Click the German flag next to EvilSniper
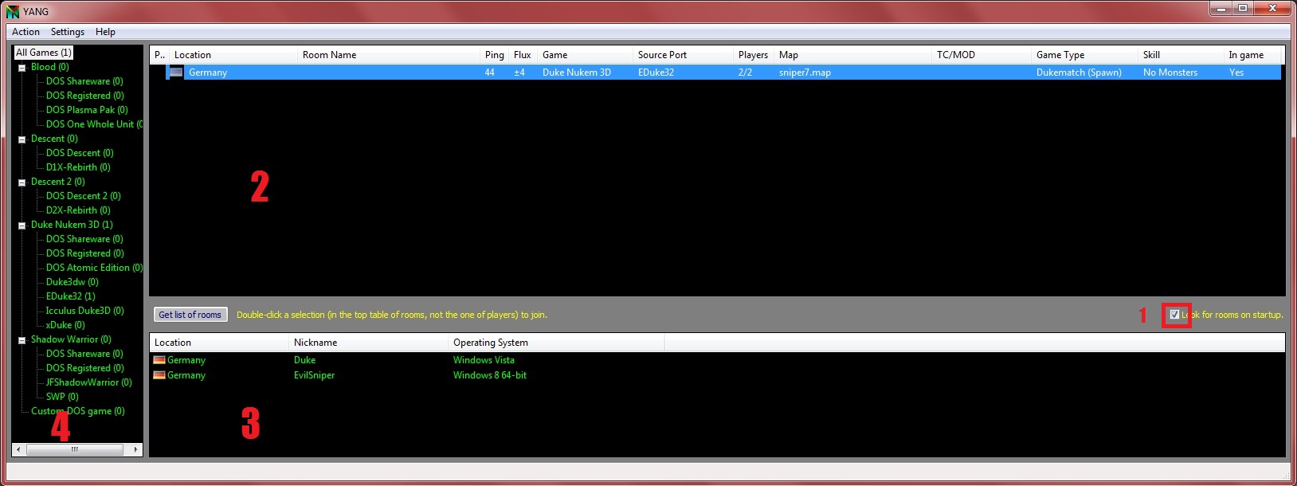Screen dimensions: 1297x486 [x=159, y=375]
